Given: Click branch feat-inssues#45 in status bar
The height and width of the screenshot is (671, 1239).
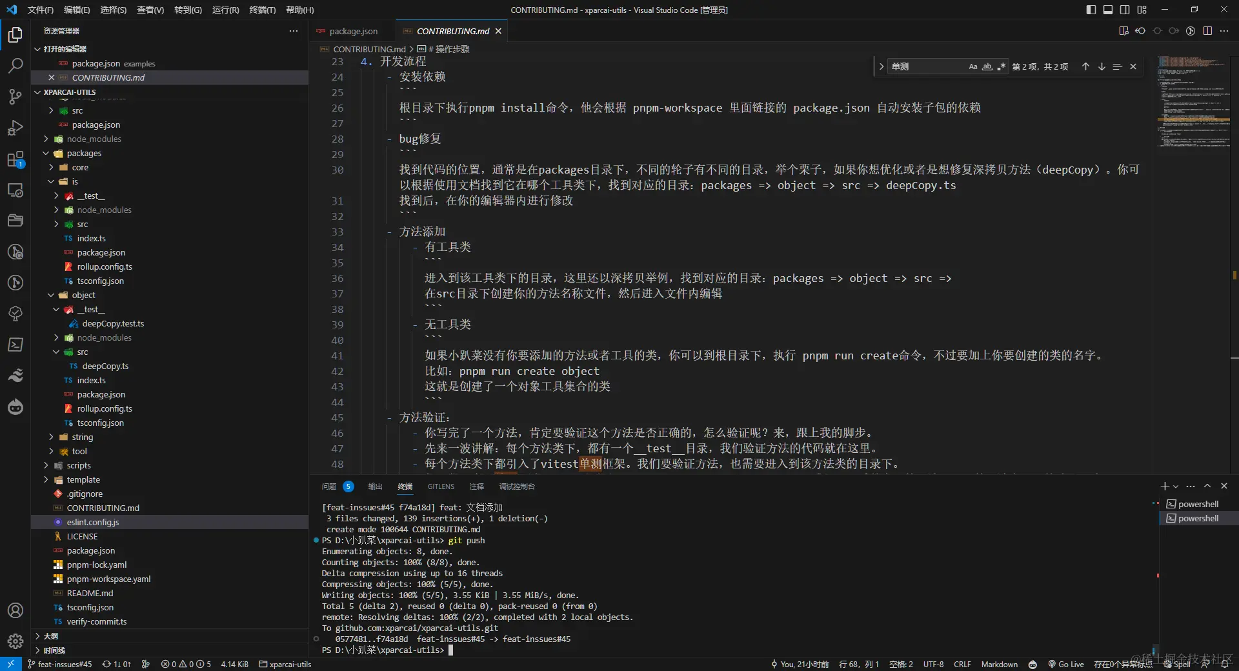Looking at the screenshot, I should [x=59, y=664].
